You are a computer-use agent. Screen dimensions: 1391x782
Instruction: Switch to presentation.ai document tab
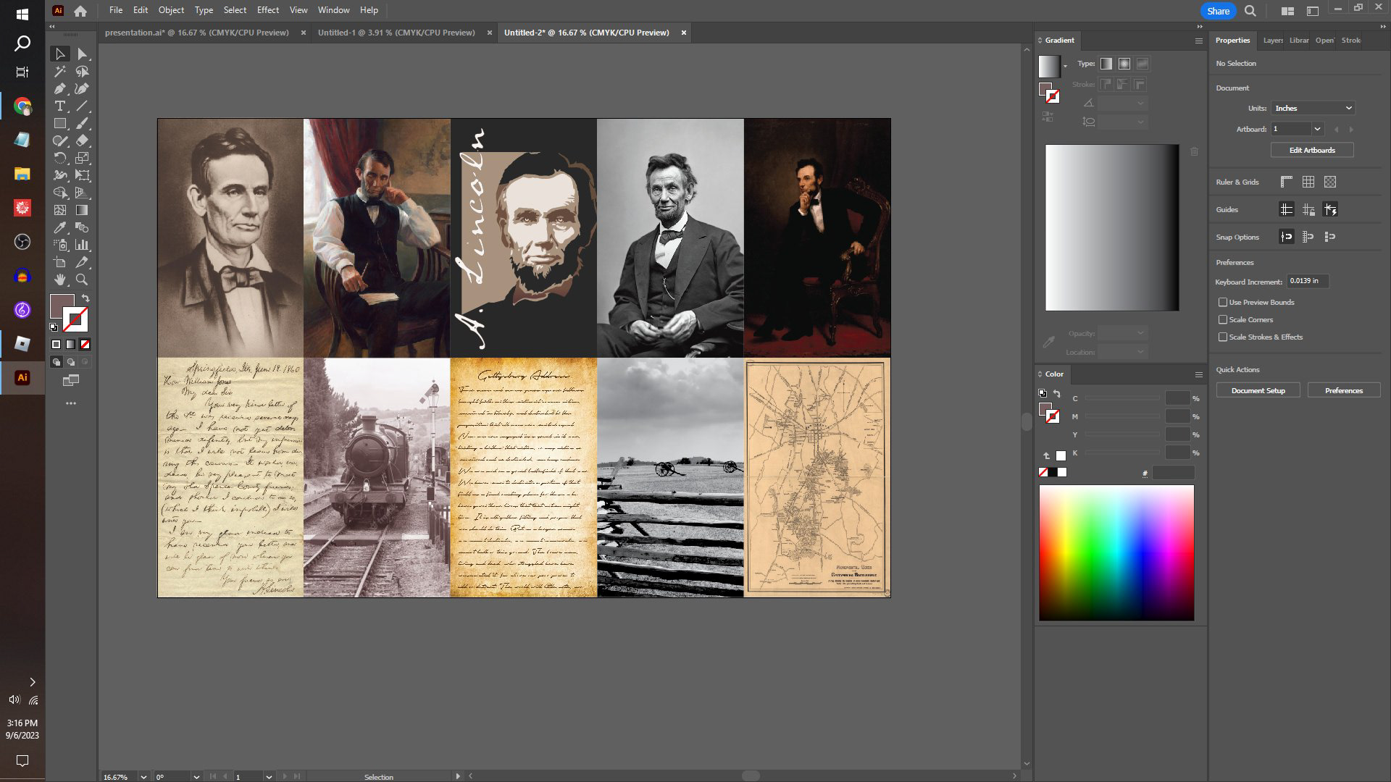click(196, 33)
